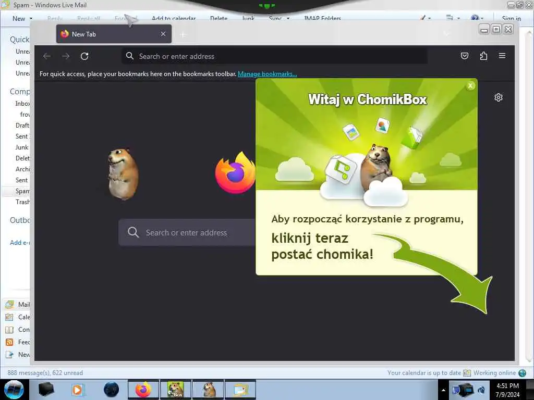
Task: Open the media player taskbar icon
Action: click(x=78, y=390)
